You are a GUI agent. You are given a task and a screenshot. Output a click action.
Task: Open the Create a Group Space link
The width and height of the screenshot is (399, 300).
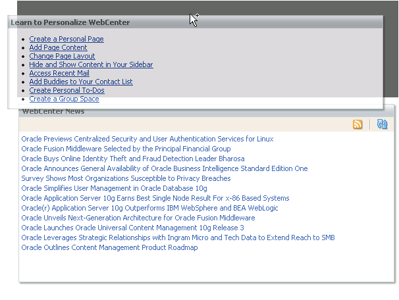point(64,99)
